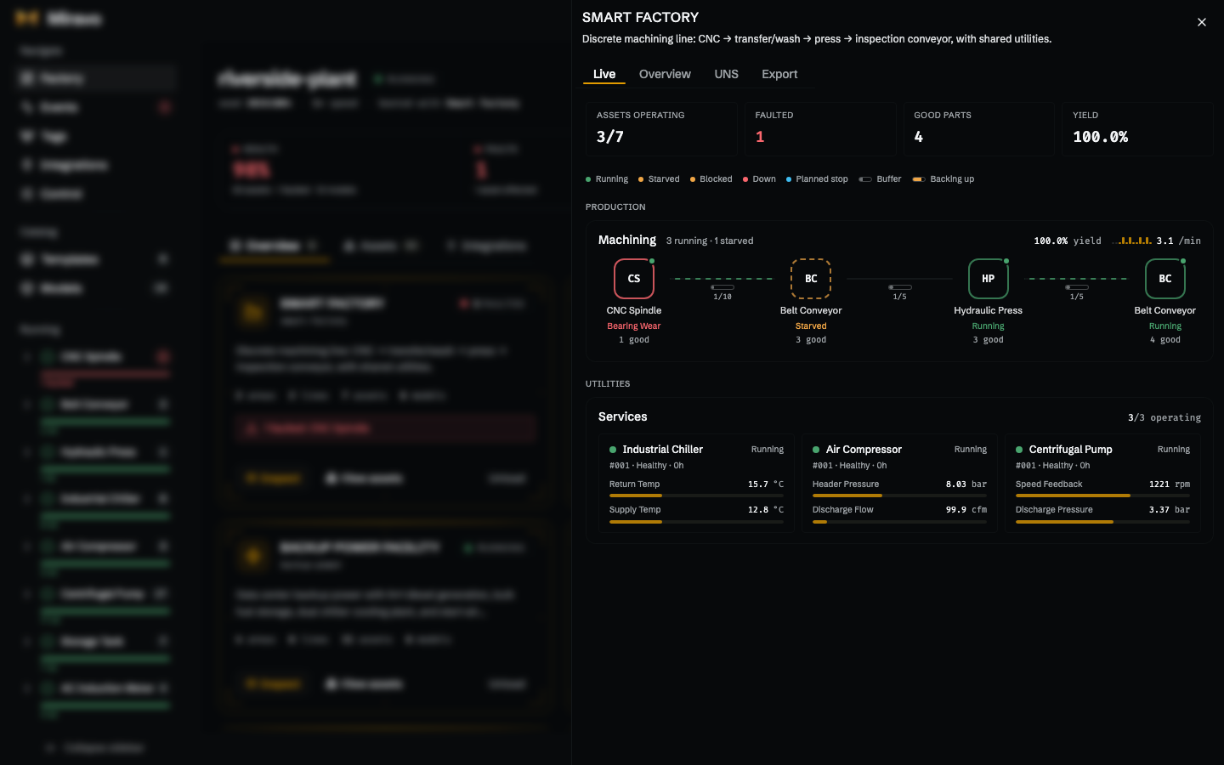Screen dimensions: 1224x765
Task: Click the Blocked legend entry
Action: [x=711, y=179]
